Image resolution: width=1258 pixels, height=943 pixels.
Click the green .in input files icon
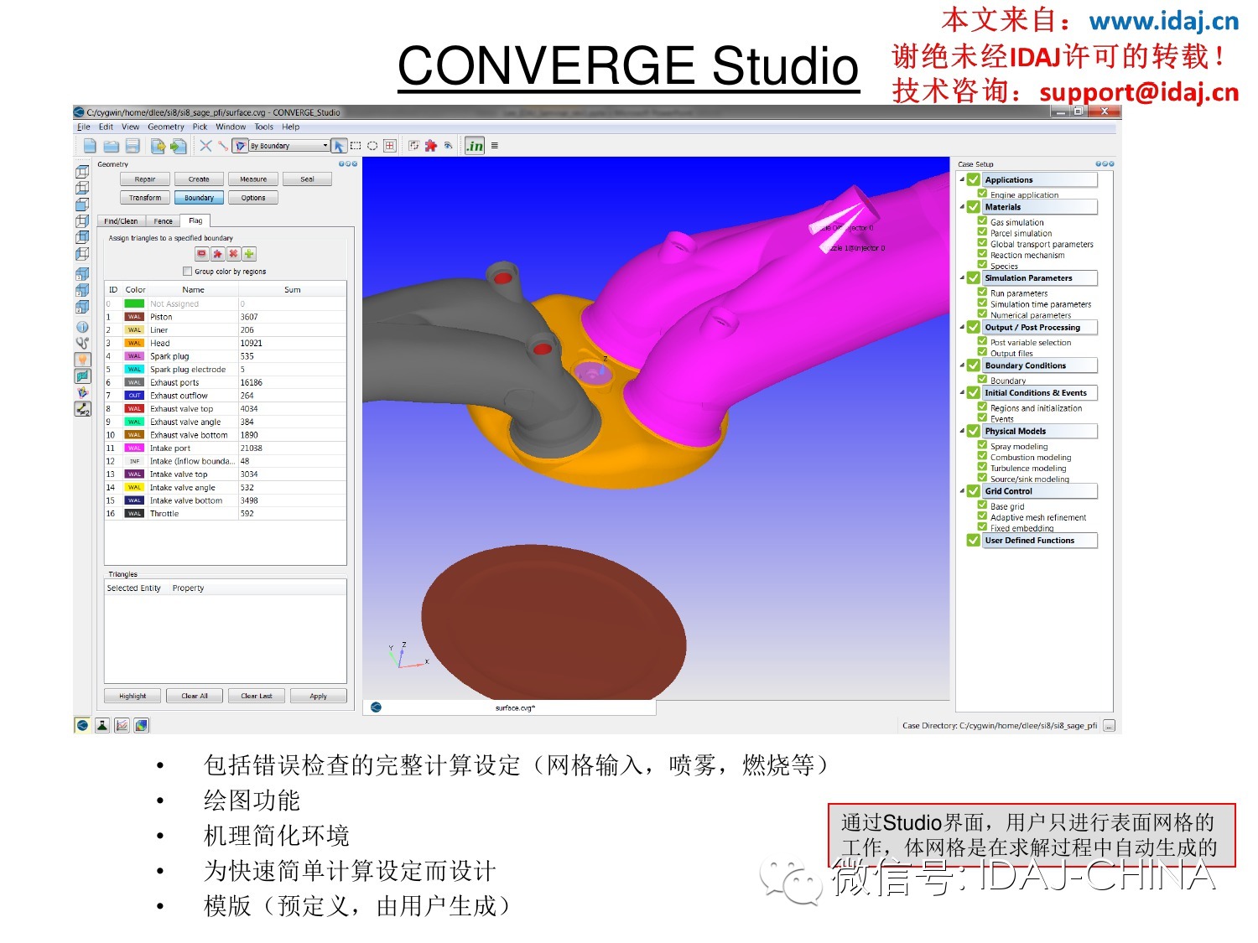pos(475,146)
